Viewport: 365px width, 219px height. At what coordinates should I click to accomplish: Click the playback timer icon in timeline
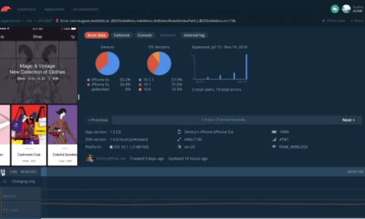pos(3,172)
